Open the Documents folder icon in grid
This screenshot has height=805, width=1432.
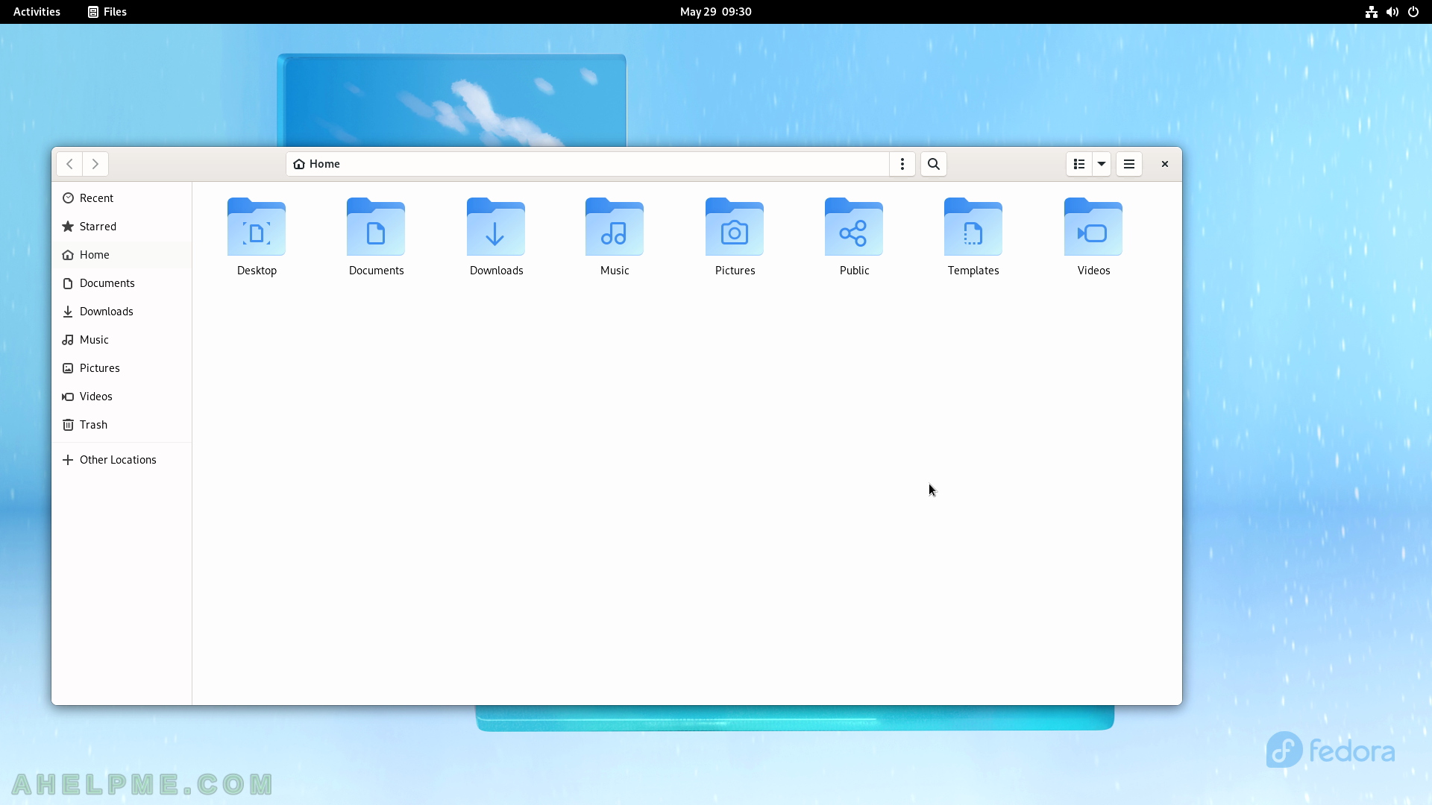click(x=376, y=227)
